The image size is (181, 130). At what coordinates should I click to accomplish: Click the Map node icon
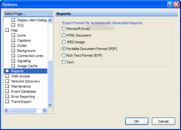(x=7, y=30)
